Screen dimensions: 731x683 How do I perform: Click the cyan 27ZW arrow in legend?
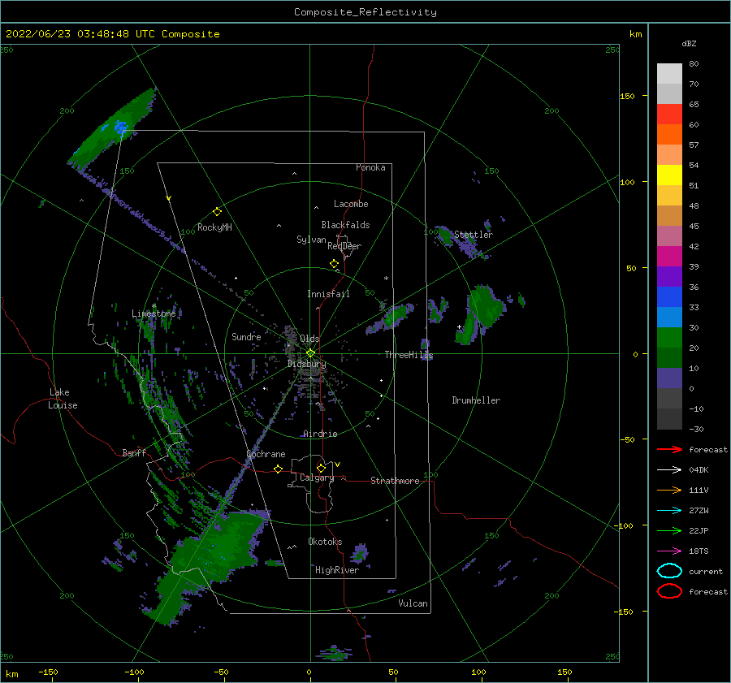point(669,511)
